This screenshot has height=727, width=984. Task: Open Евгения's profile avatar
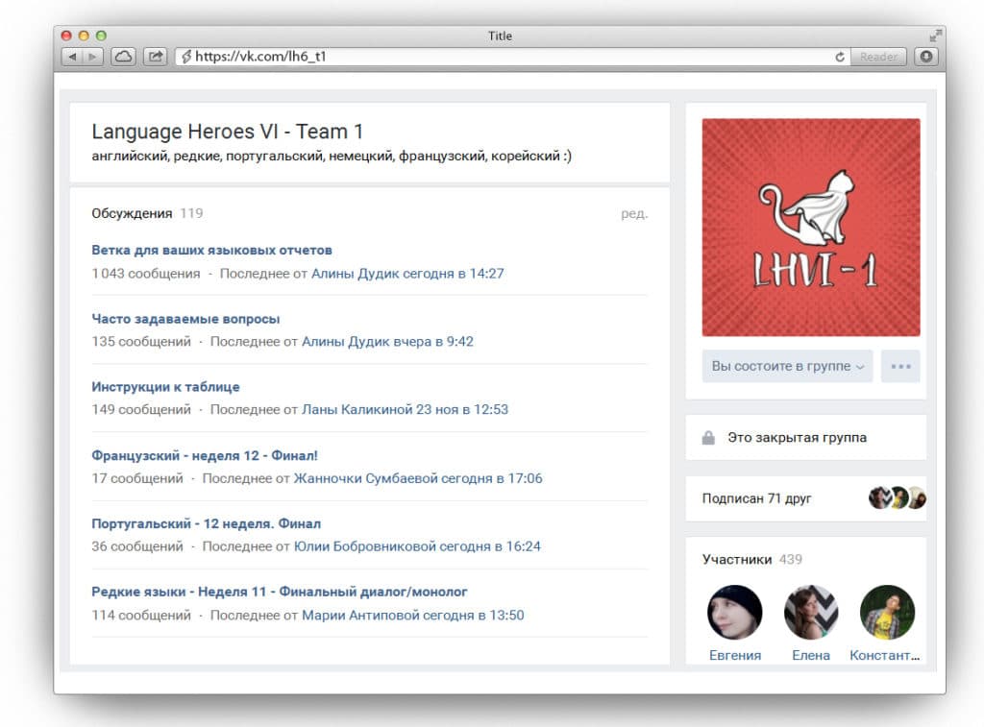[x=735, y=612]
